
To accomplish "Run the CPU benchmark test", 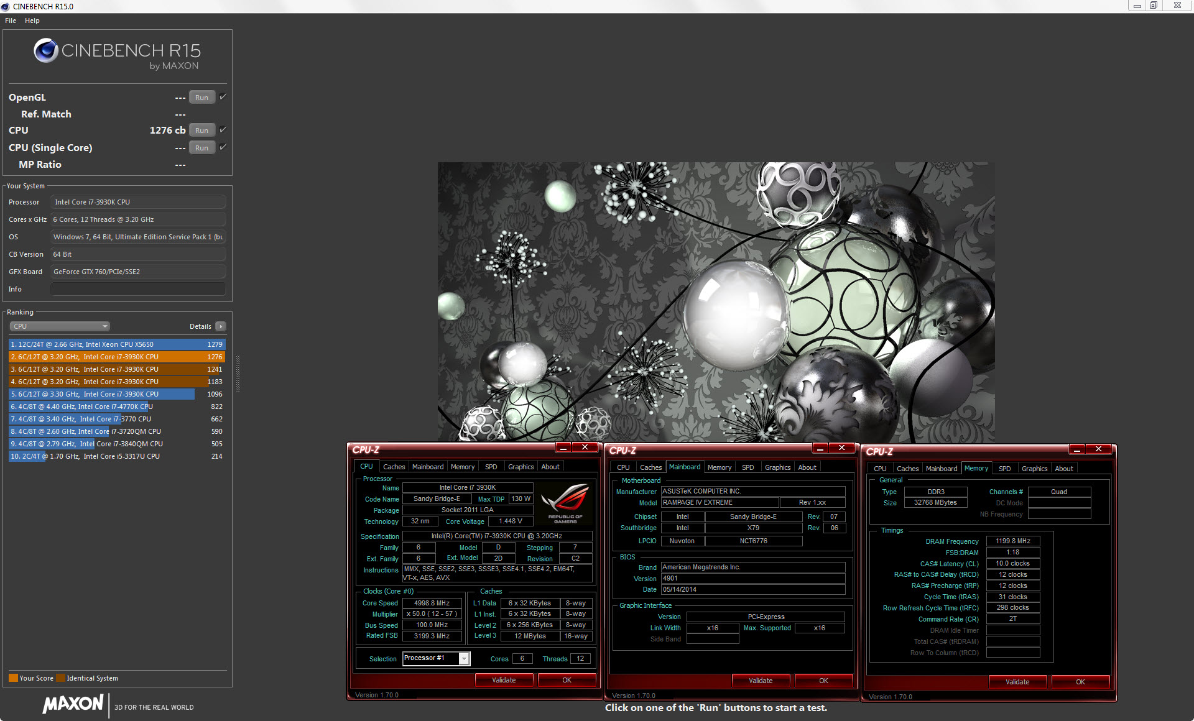I will coord(201,131).
